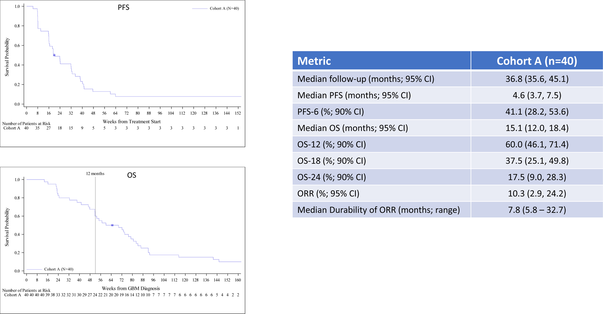This screenshot has width=603, height=314.
Task: Click the "PFS-6 (%; 90% CI)" label
Action: click(331, 112)
